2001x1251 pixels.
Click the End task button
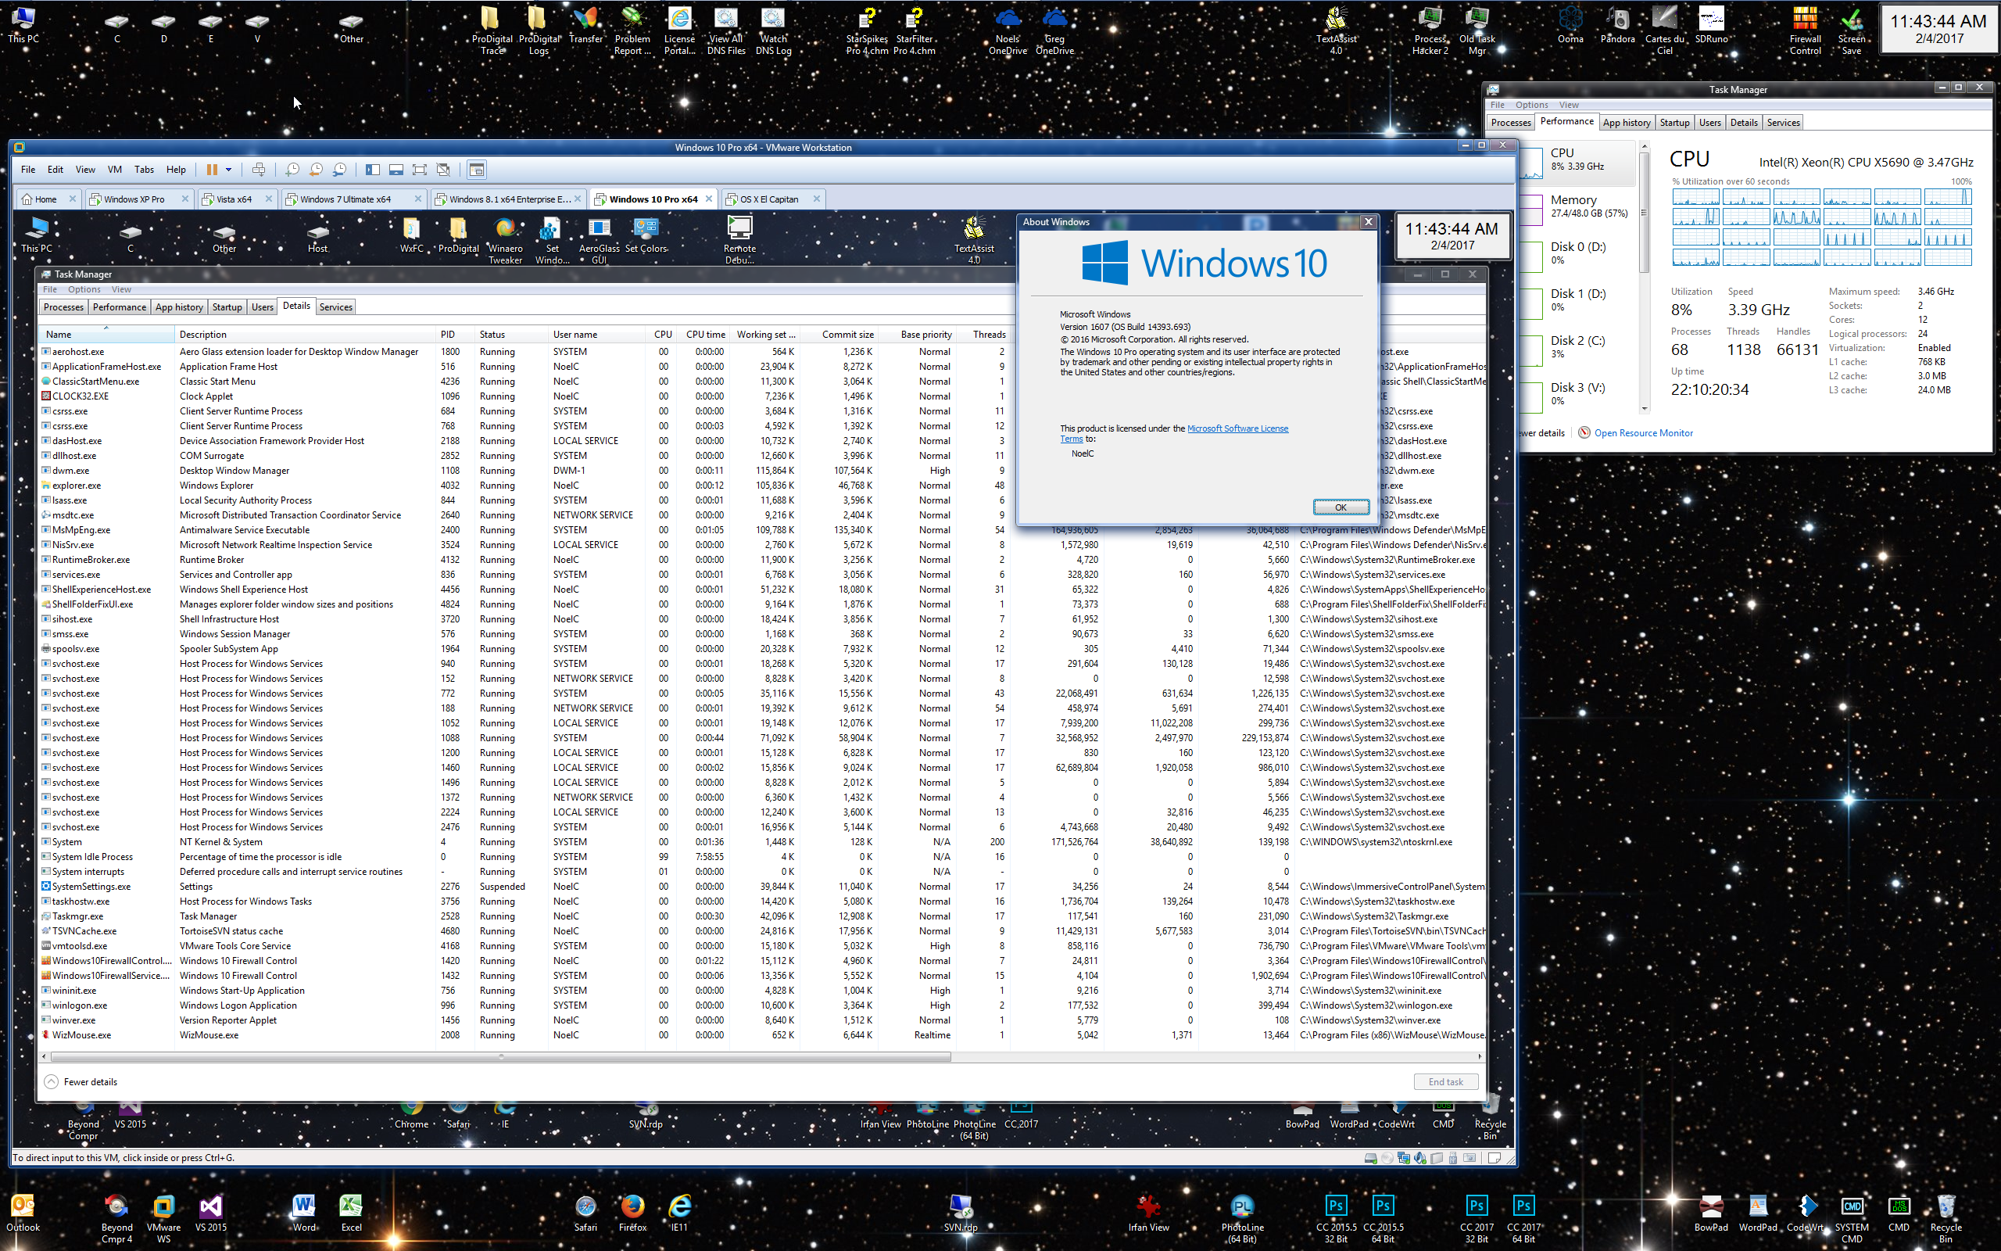click(x=1445, y=1081)
